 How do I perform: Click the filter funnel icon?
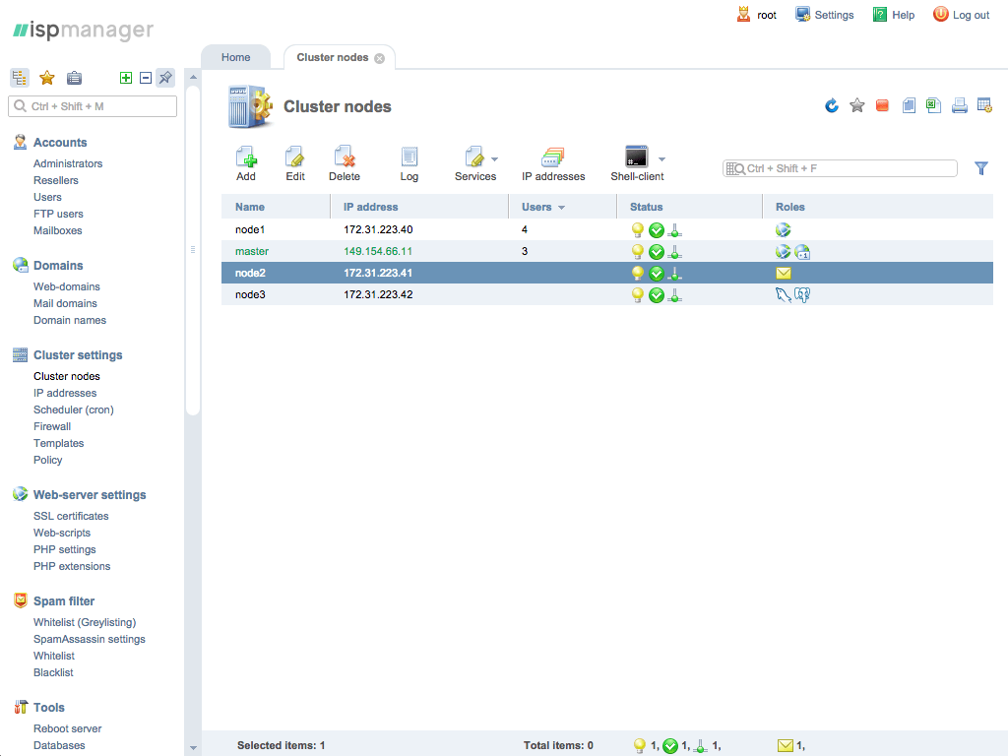981,168
